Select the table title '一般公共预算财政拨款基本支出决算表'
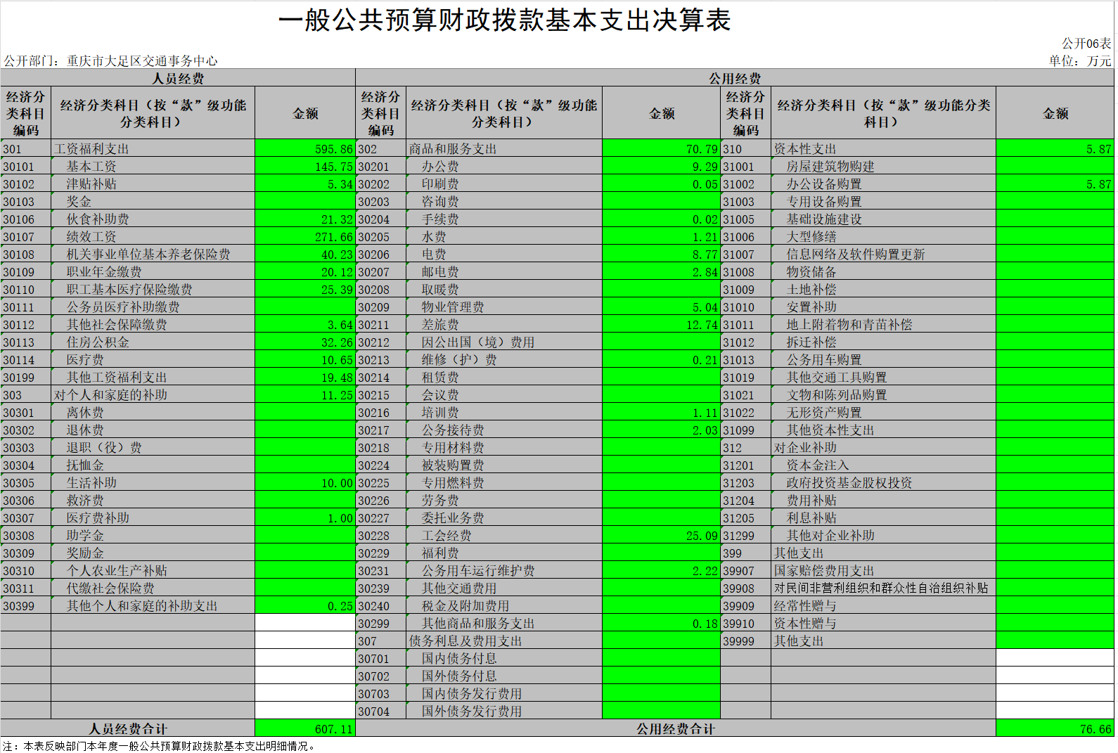Image resolution: width=1118 pixels, height=753 pixels. (504, 20)
